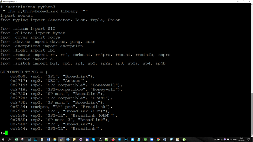
Task: Open the notepad icon next to uTorrent
Action: pyautogui.click(x=177, y=139)
